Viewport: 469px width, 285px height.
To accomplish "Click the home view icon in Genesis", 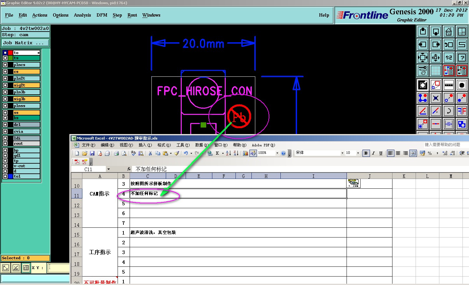I will point(449,32).
